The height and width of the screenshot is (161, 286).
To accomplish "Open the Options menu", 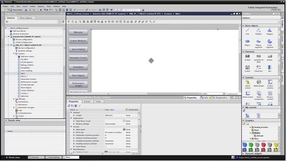I will point(41,6).
